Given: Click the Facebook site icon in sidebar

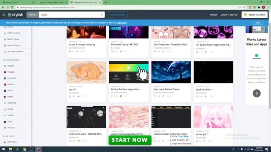Looking at the screenshot, I should [x=5, y=78].
